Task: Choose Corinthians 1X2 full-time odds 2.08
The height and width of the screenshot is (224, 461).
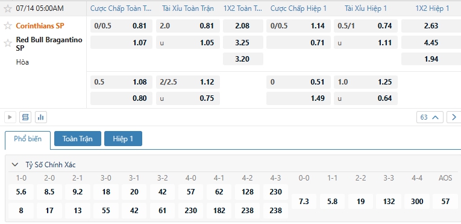Action: (x=243, y=26)
